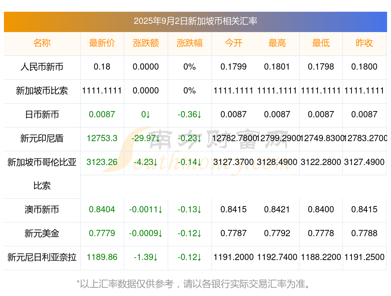The height and width of the screenshot is (296, 391).
Task: Click 最低 value 12749.8300
Action: point(322,138)
